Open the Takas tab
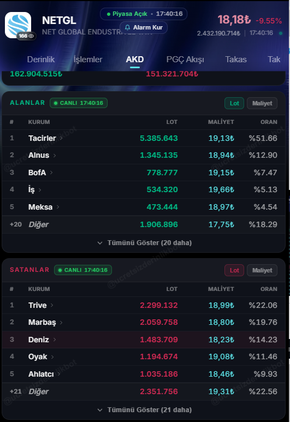The image size is (290, 422). (x=235, y=60)
